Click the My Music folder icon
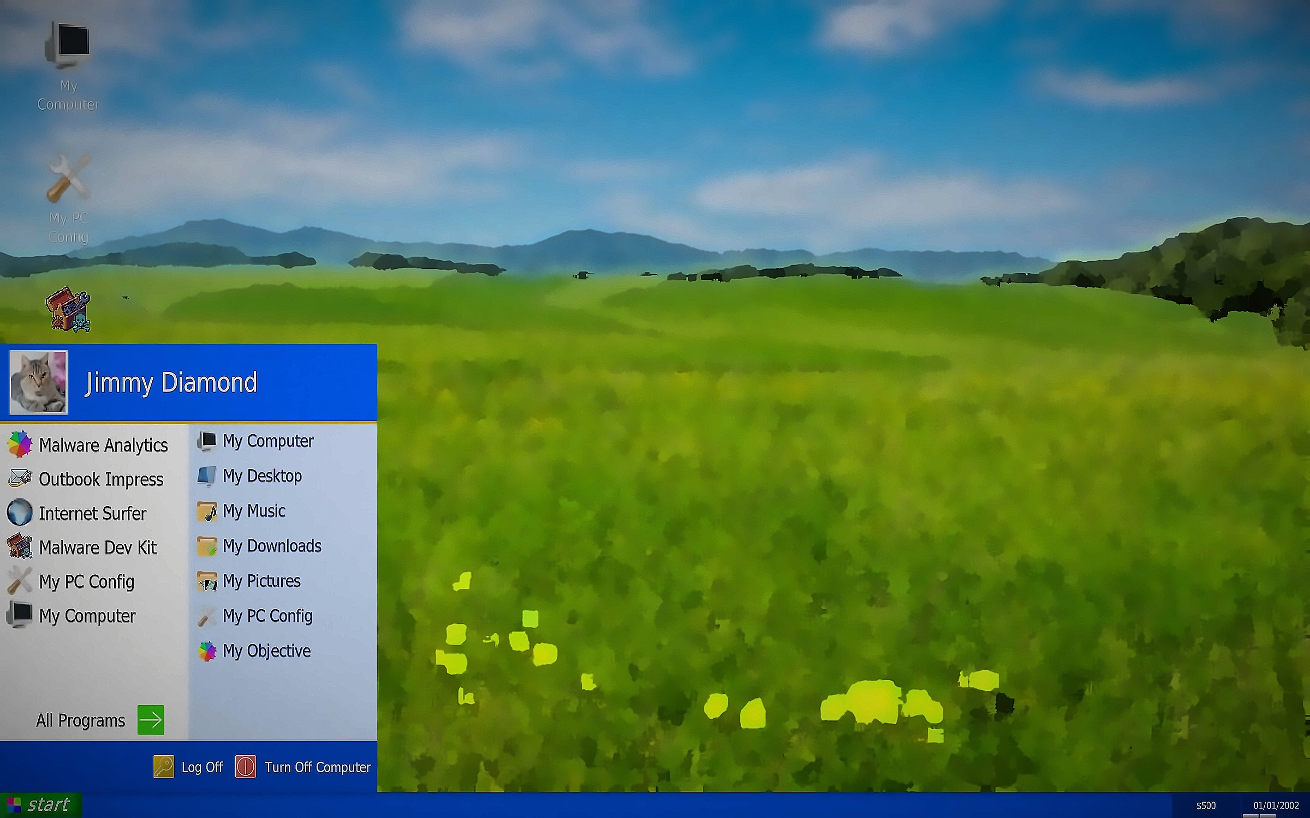The image size is (1310, 818). pos(207,512)
